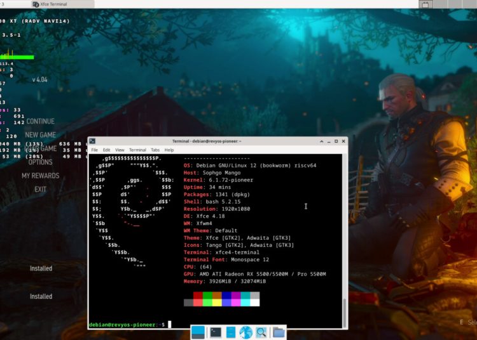Click the lower 'Installed' label in the game menu

(41, 297)
